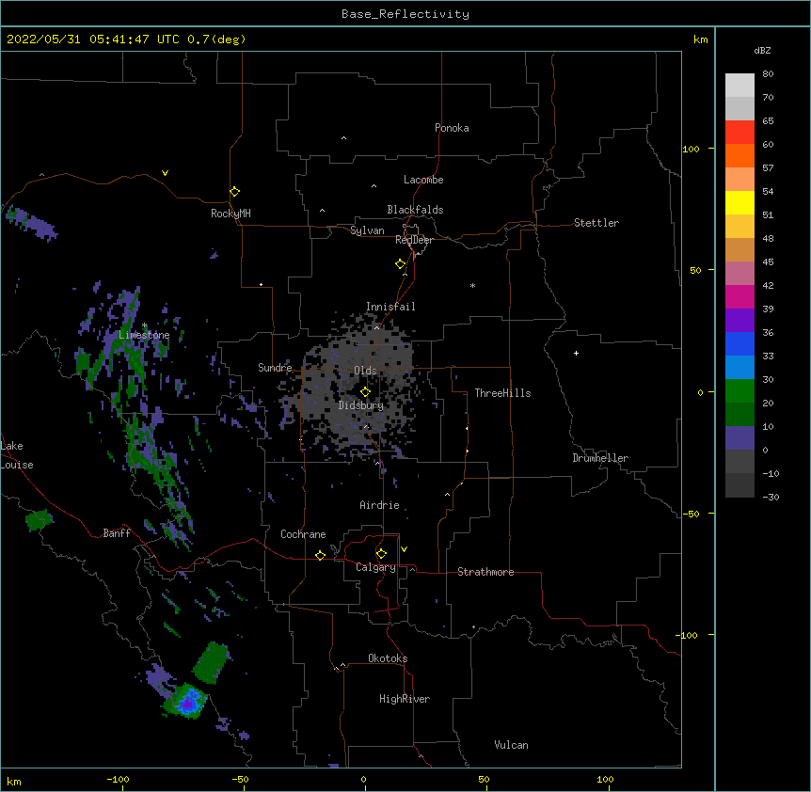The height and width of the screenshot is (792, 811).
Task: Click the caret marker left of Strathmore
Action: [x=412, y=569]
